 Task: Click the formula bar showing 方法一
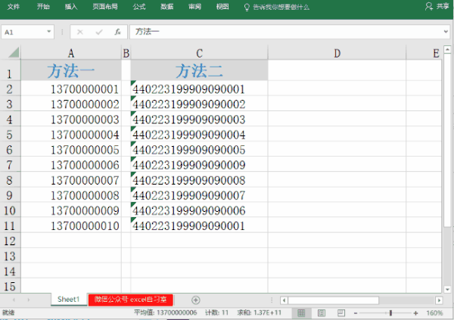[x=285, y=32]
